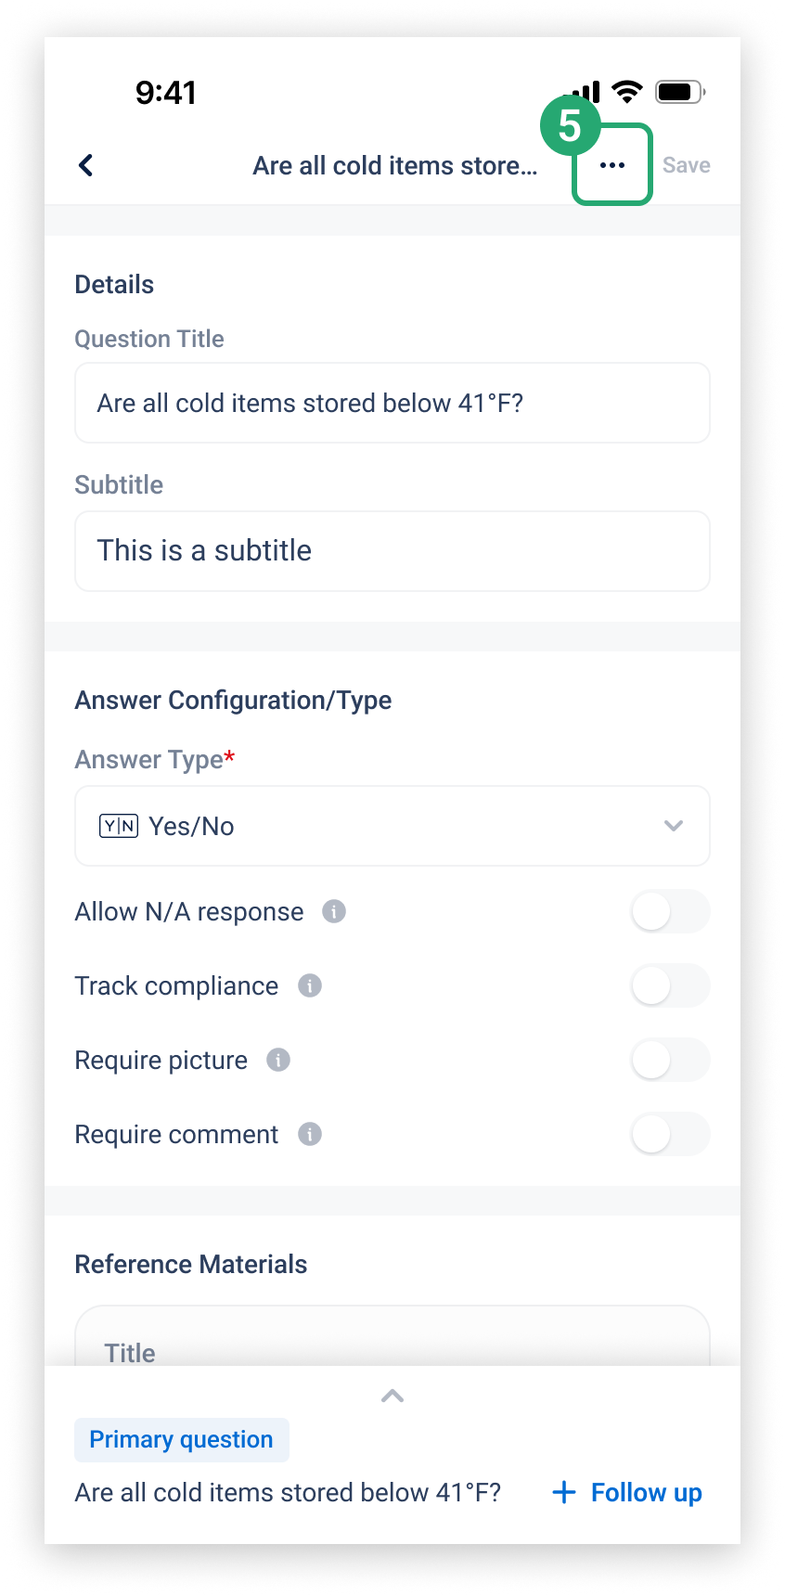The height and width of the screenshot is (1596, 785).
Task: Show info for Require picture
Action: (278, 1060)
